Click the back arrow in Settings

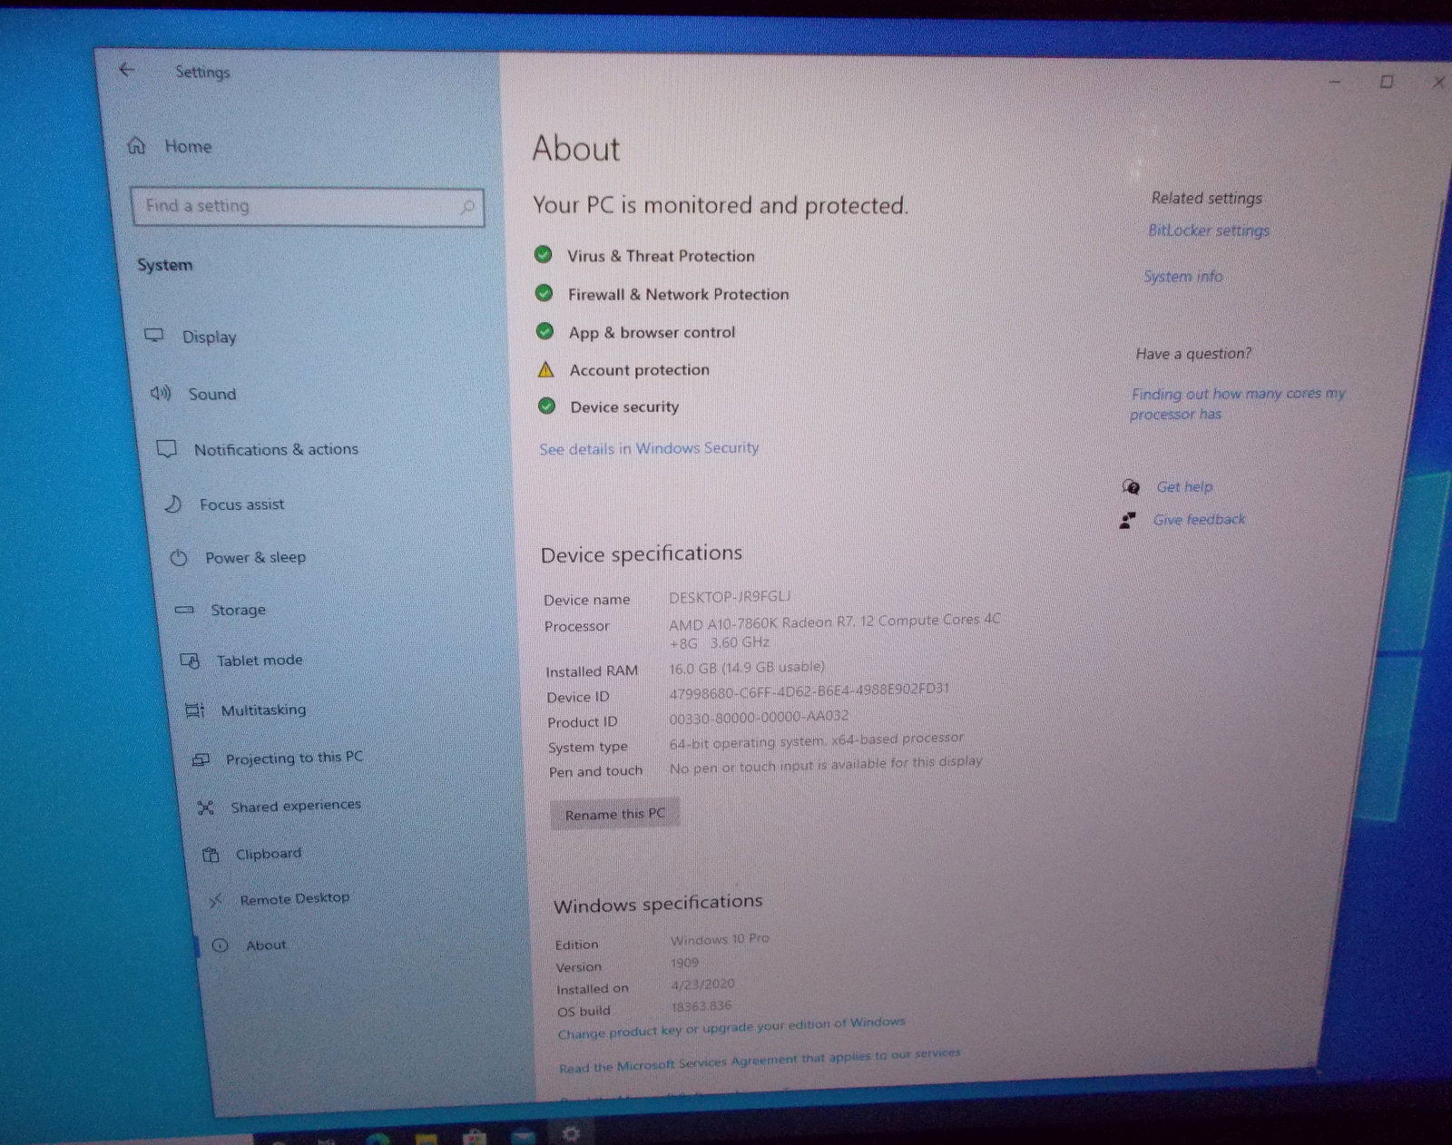click(126, 70)
